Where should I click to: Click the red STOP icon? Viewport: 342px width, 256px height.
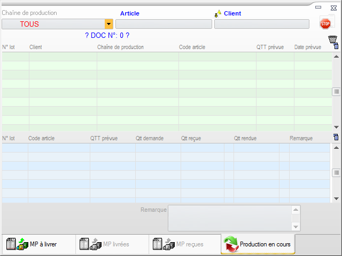coord(325,23)
